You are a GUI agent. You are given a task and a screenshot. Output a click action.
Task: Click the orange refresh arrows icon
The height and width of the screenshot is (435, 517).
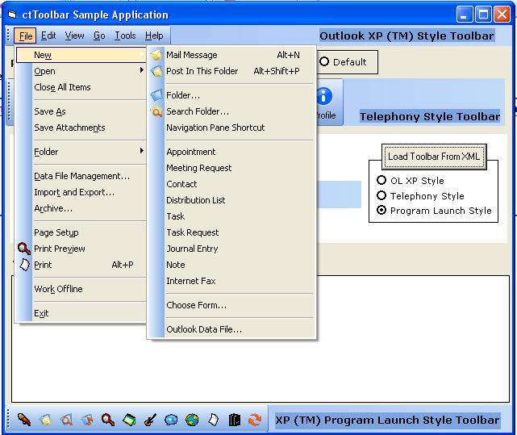tap(255, 420)
